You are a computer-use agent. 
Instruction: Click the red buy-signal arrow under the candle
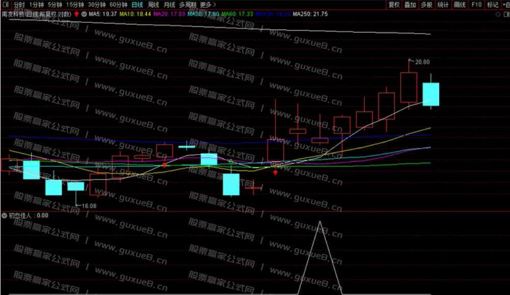275,173
